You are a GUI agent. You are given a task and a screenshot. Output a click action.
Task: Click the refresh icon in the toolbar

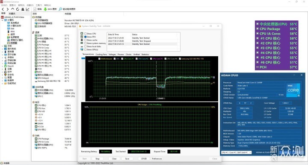point(18,9)
